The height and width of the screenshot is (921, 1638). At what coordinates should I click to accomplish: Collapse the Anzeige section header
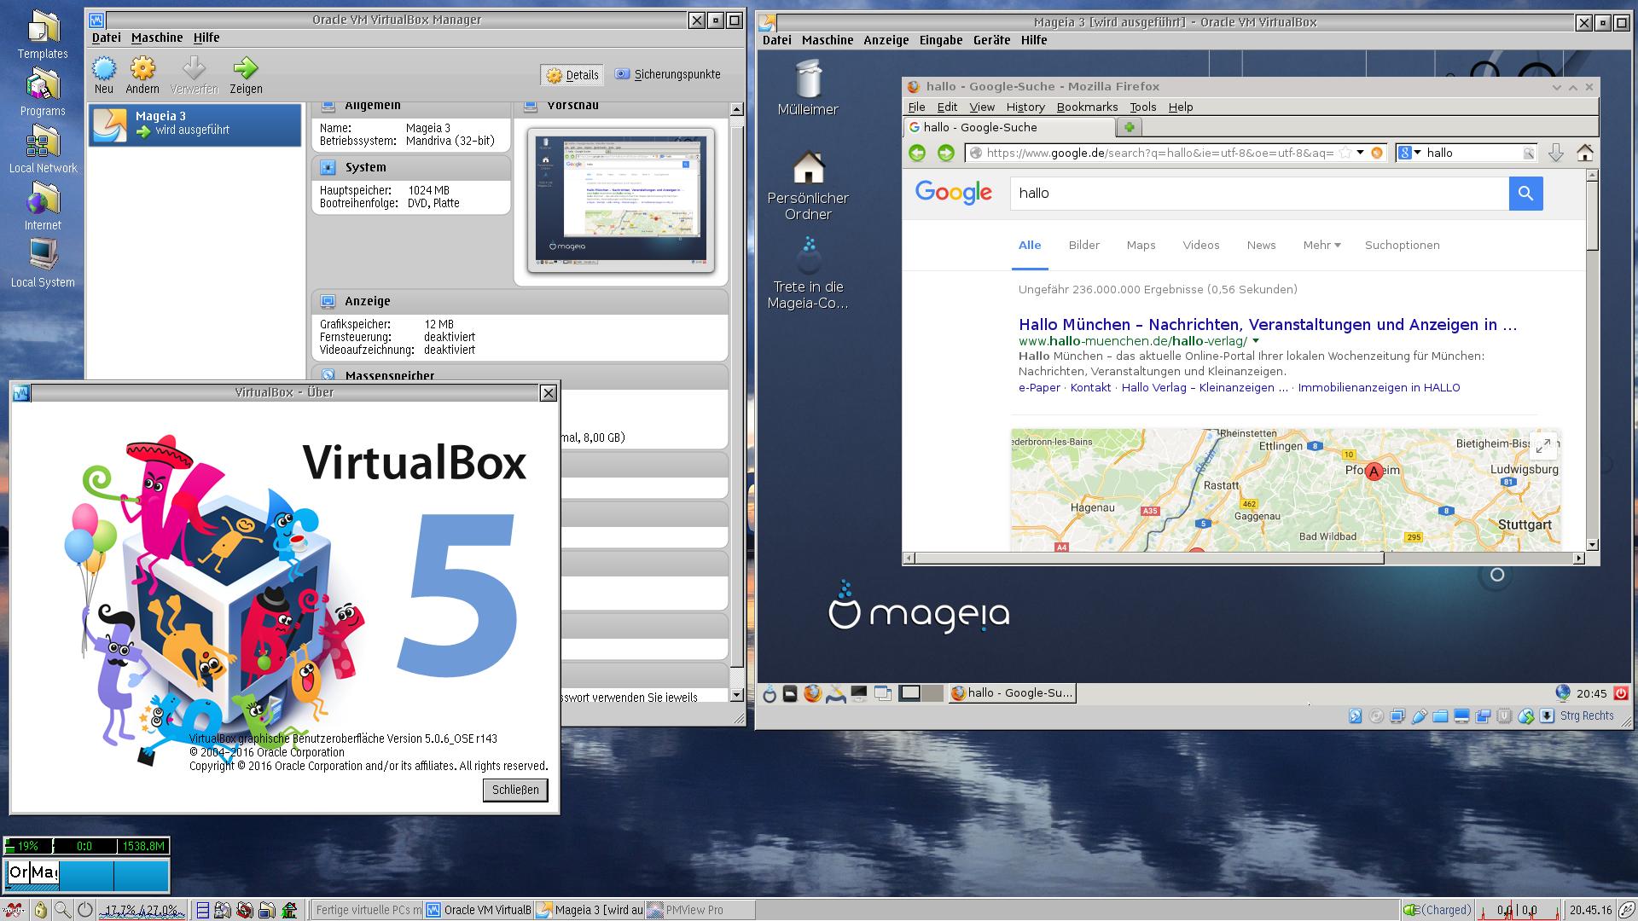520,301
